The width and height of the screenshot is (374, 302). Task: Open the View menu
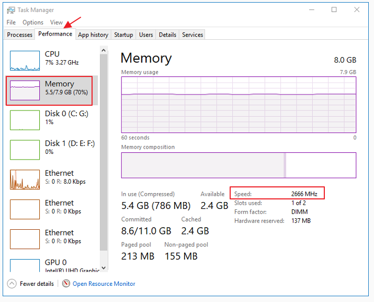click(x=56, y=22)
